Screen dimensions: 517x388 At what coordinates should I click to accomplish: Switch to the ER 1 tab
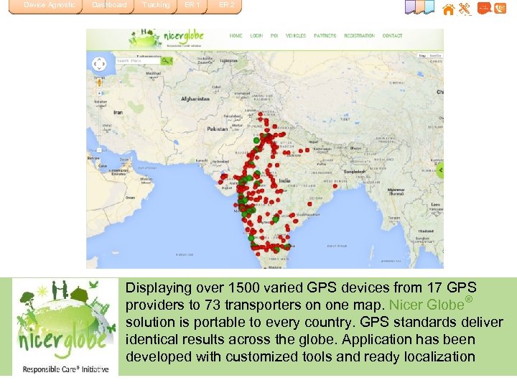pyautogui.click(x=192, y=6)
